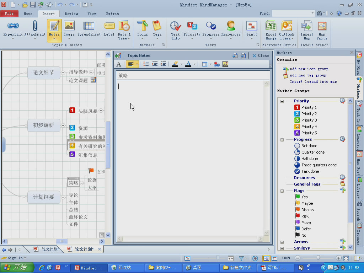Image resolution: width=364 pixels, height=273 pixels.
Task: Click the zoom slider on status bar
Action: 318,258
